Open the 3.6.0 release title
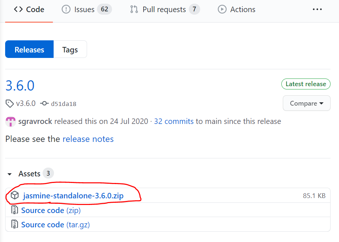This screenshot has width=339, height=242. point(20,86)
